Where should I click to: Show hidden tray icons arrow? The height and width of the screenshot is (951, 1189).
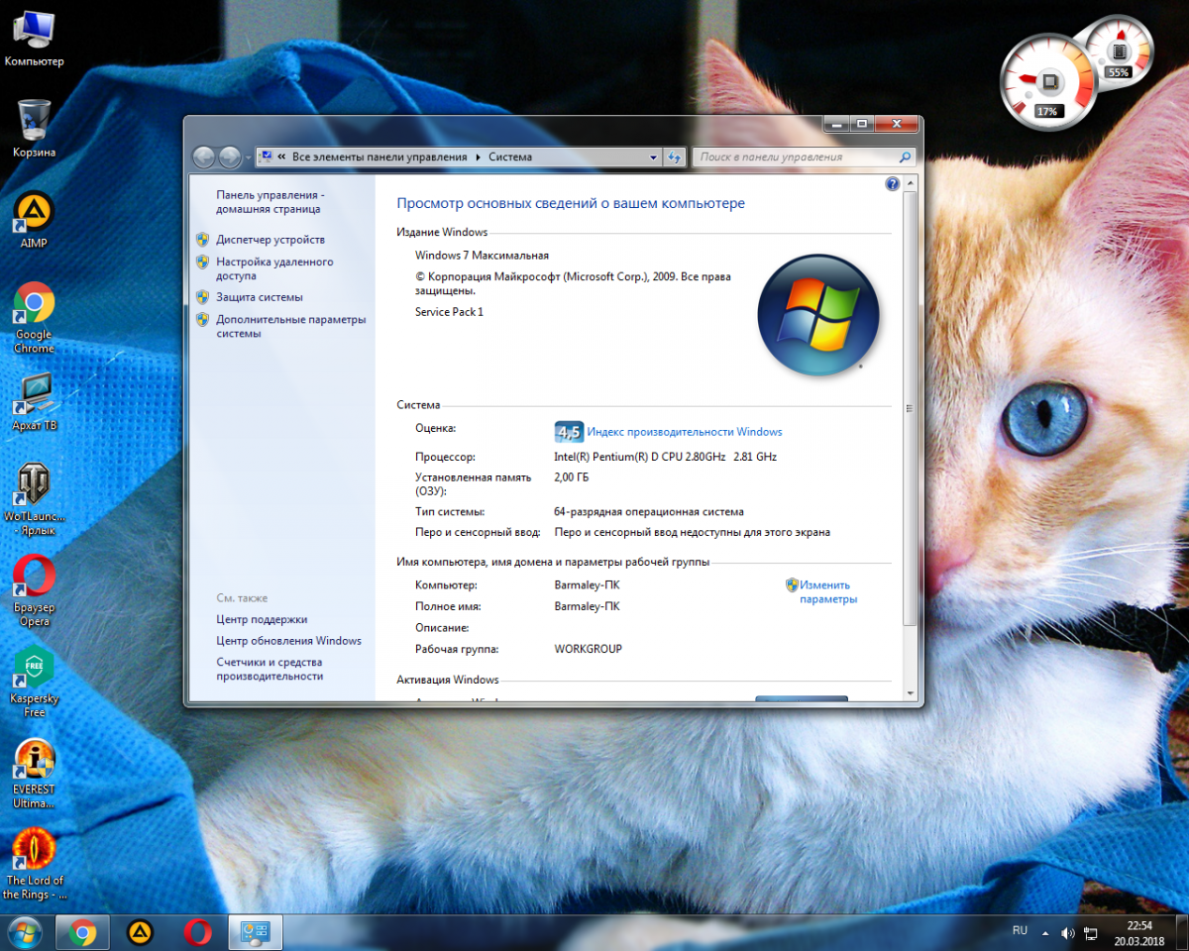1045,932
